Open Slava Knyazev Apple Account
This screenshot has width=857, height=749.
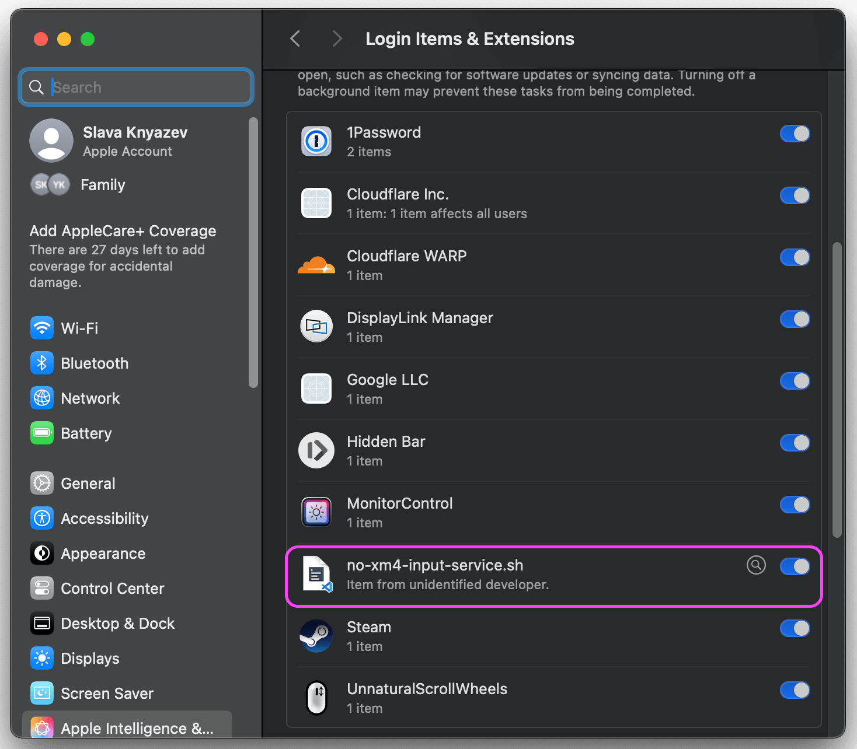click(x=134, y=141)
